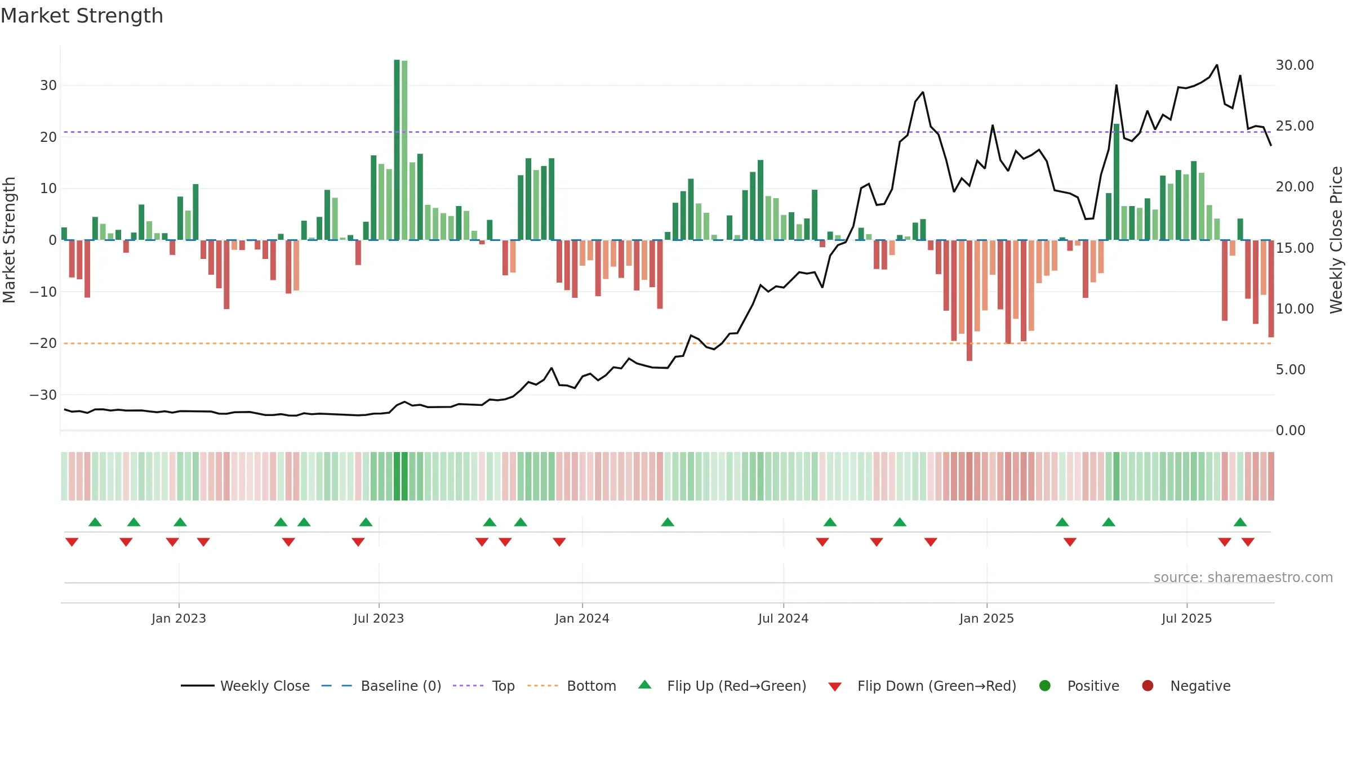1352x760 pixels.
Task: Click the 15.00 price axis label
Action: 1295,248
